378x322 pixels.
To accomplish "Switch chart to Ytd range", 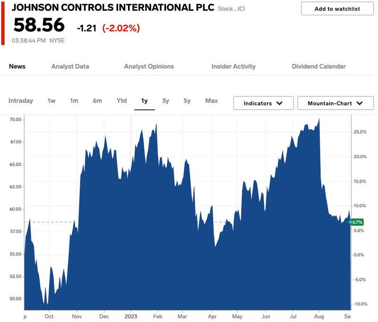I will [x=121, y=101].
